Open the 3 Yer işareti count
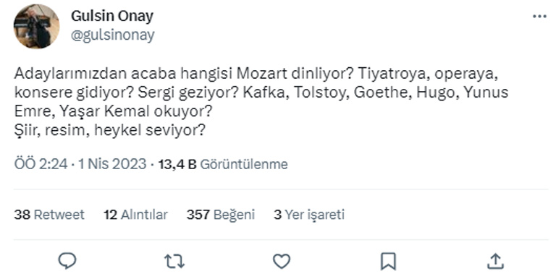Image resolution: width=556 pixels, height=279 pixels. tap(309, 215)
